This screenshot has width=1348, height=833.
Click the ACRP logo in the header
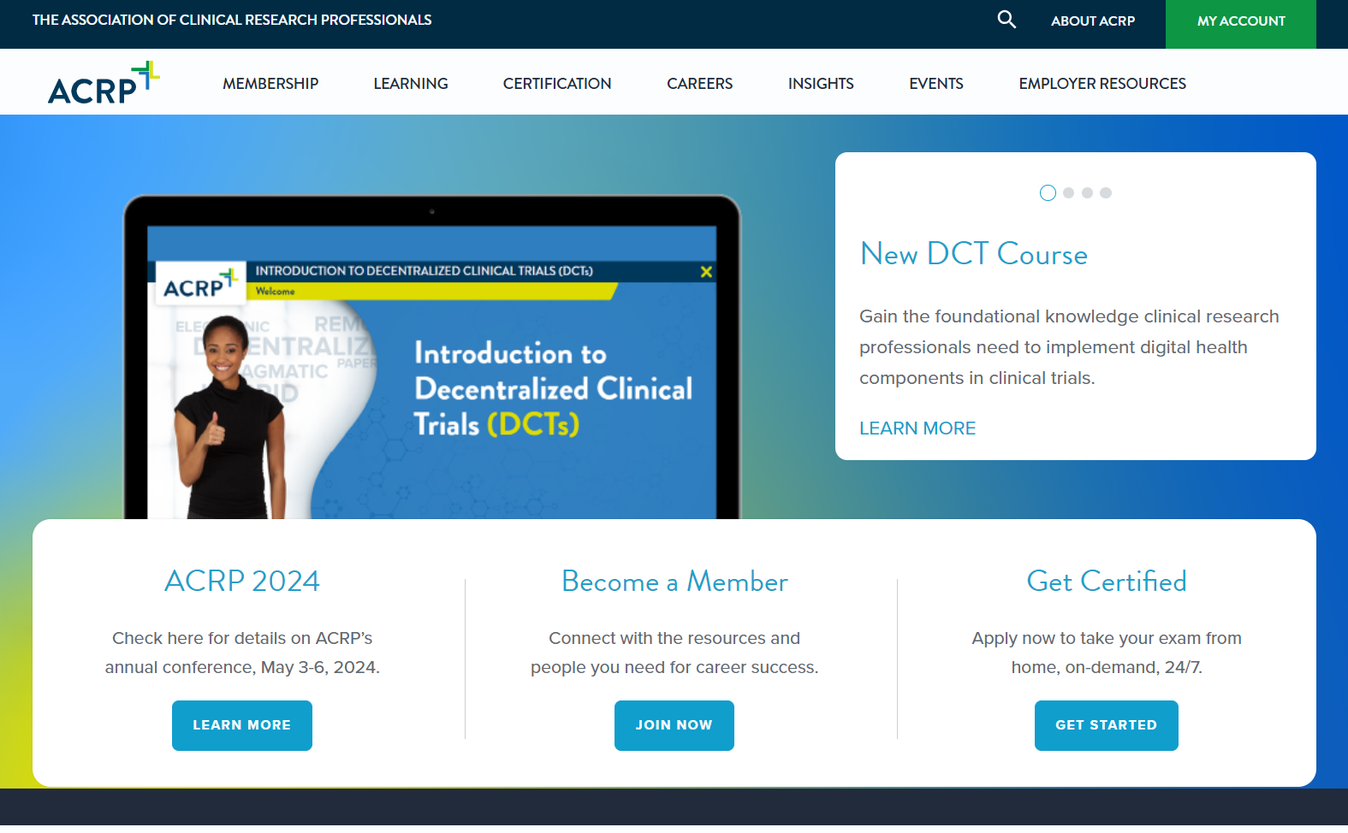104,83
